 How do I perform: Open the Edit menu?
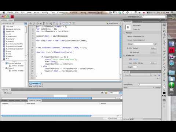pyautogui.click(x=23, y=12)
